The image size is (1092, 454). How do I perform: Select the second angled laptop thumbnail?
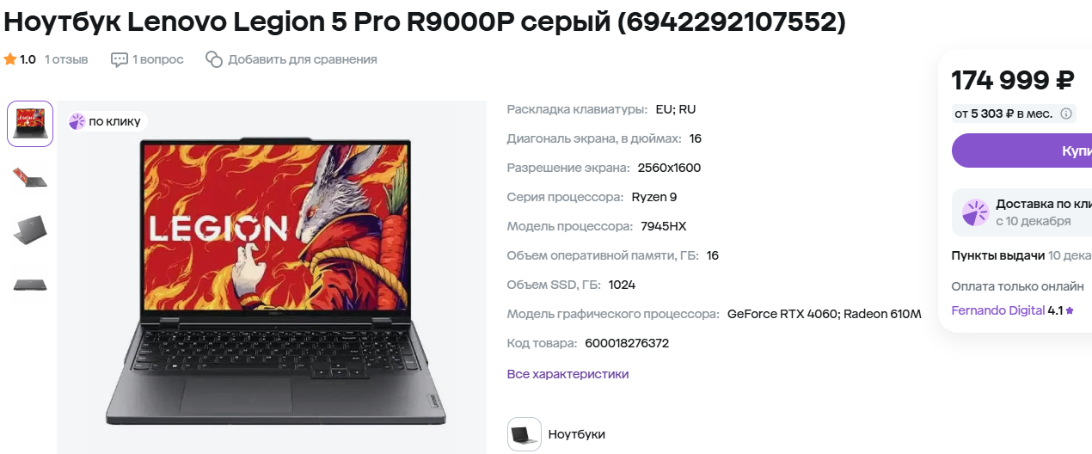click(x=30, y=177)
